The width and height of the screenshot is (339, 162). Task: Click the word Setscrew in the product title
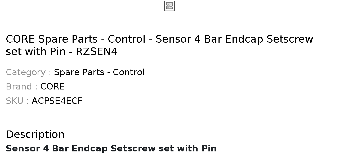click(x=290, y=39)
